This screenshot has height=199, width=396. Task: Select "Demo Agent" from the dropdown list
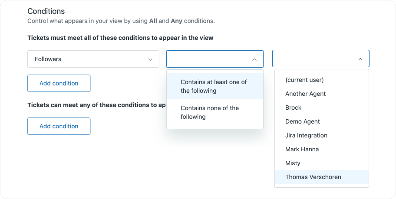tap(303, 121)
